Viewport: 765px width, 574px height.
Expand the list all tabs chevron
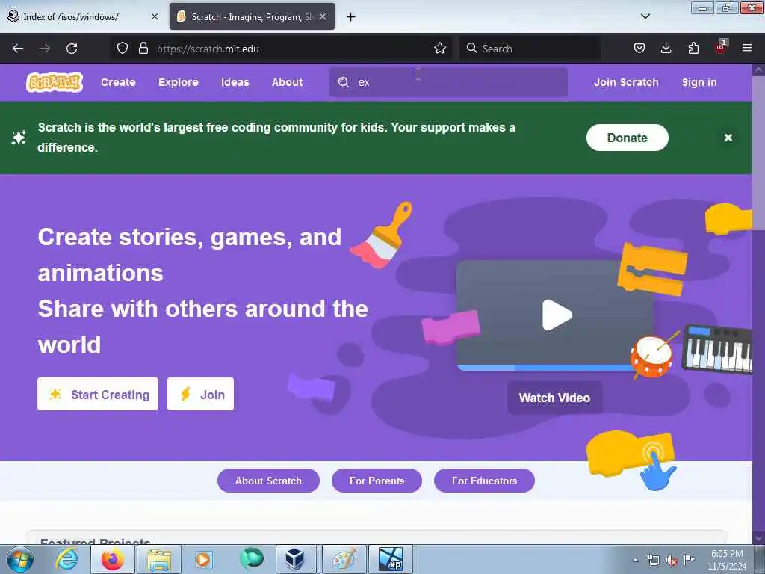[x=645, y=16]
